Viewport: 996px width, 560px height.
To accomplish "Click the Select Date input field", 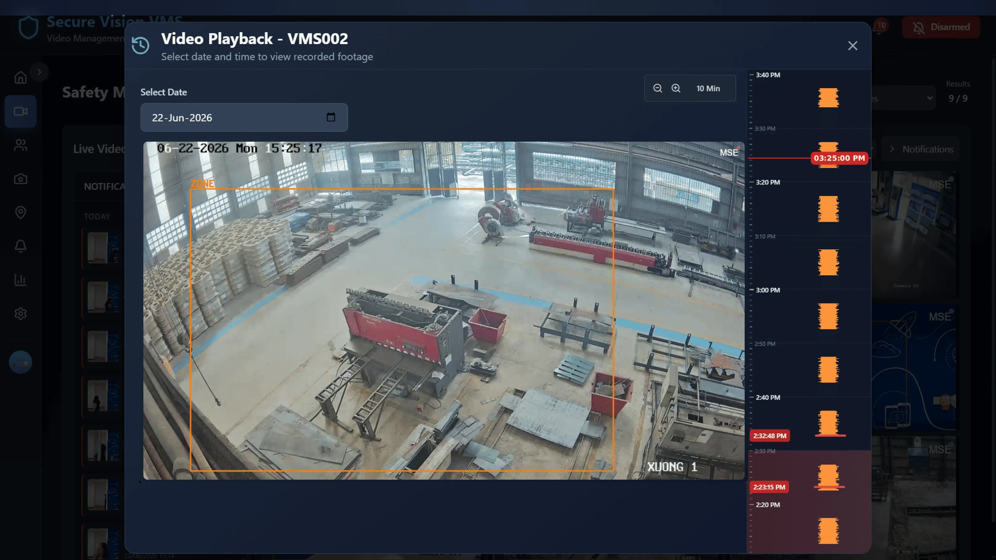I will (244, 117).
